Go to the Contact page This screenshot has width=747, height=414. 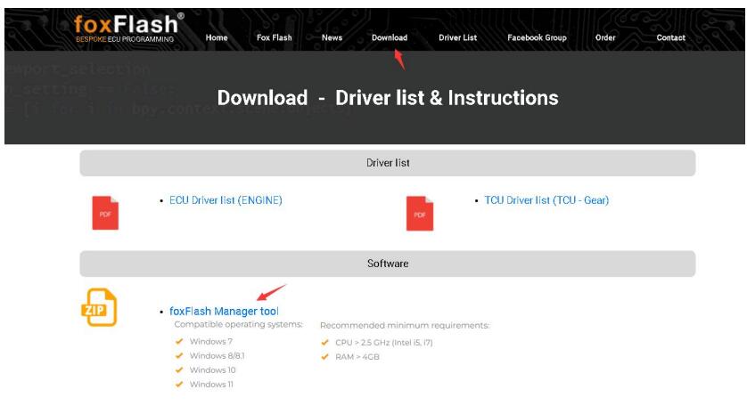(670, 37)
